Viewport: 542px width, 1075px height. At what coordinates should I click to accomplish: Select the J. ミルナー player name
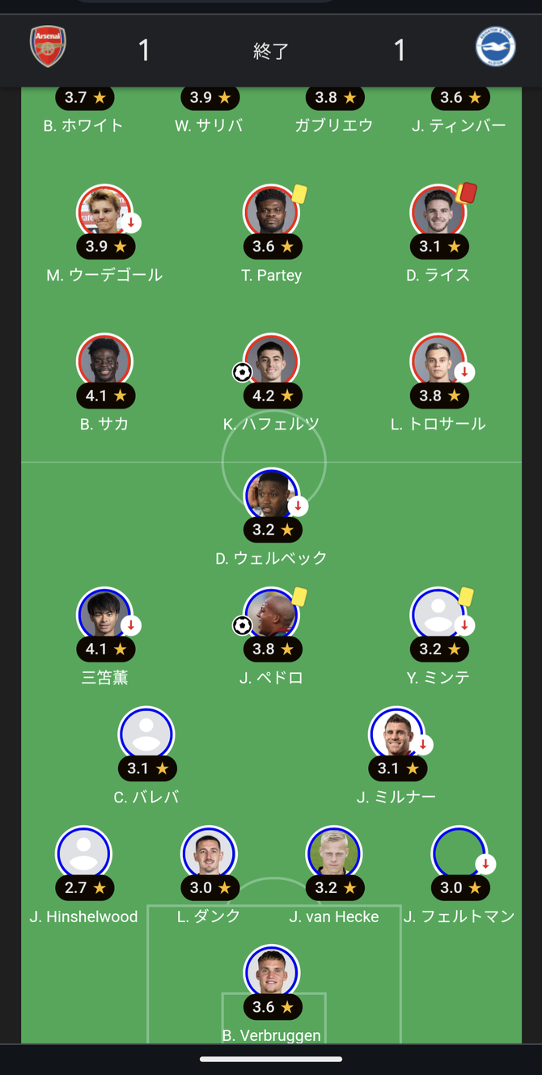pyautogui.click(x=396, y=797)
